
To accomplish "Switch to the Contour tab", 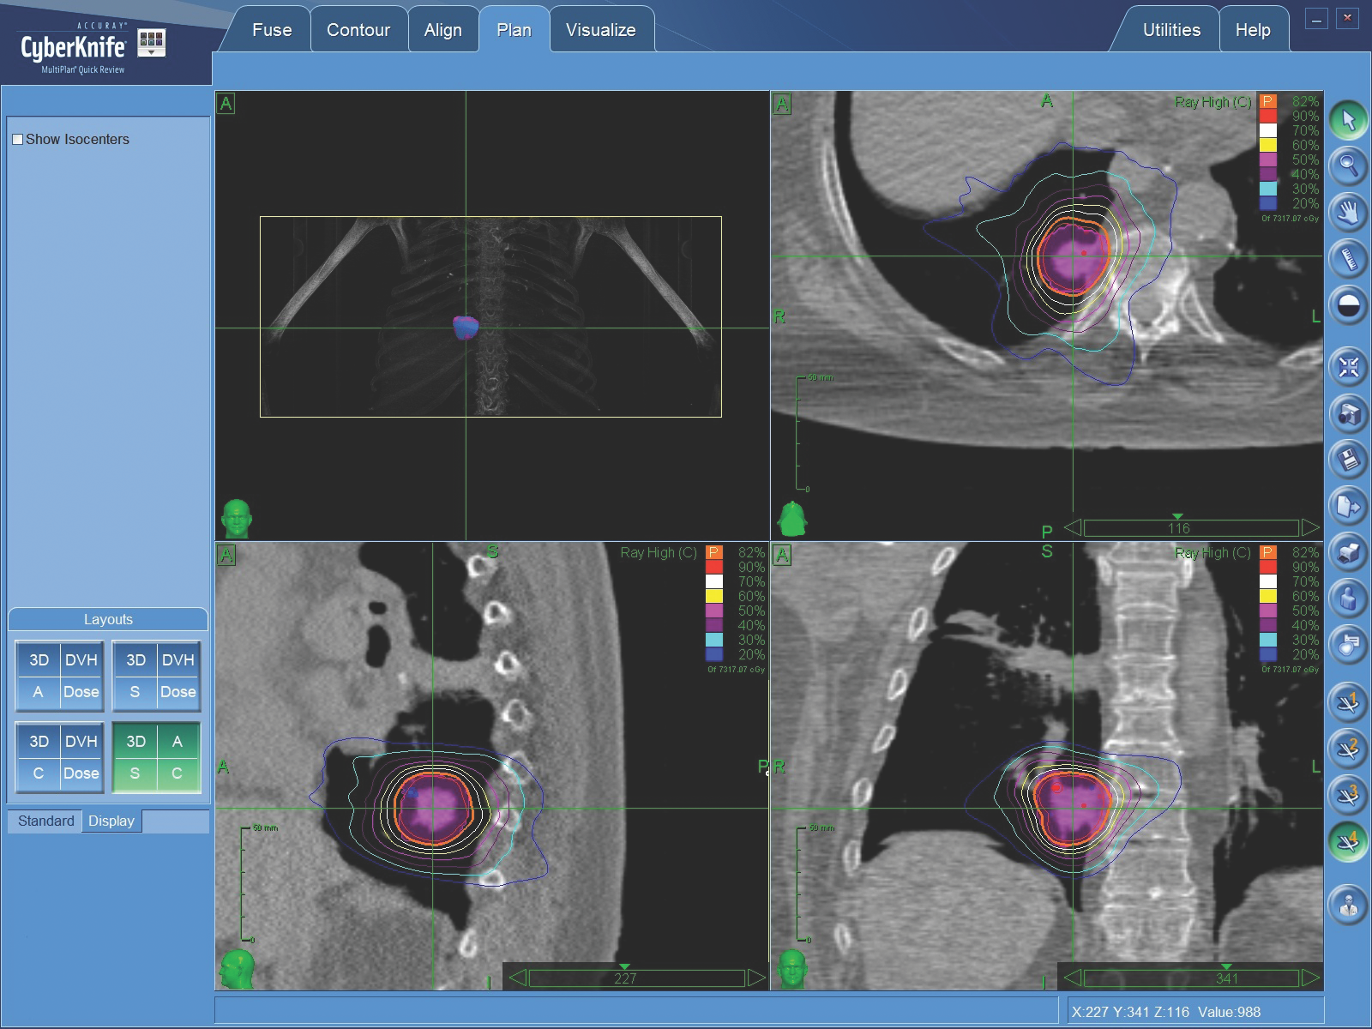I will [x=358, y=30].
